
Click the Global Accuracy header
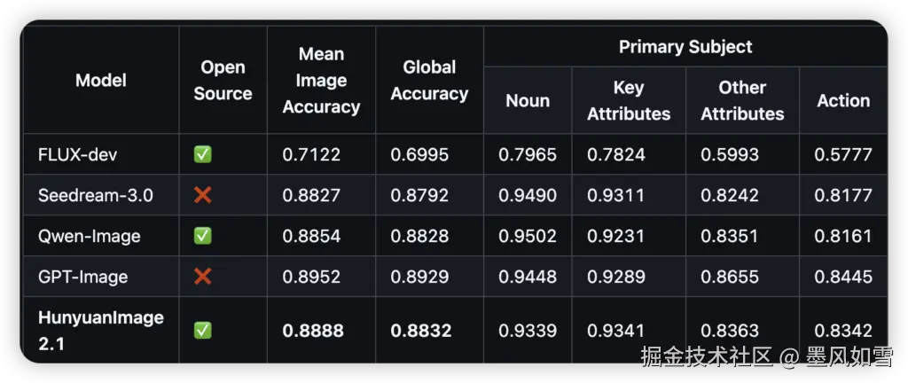click(x=429, y=81)
